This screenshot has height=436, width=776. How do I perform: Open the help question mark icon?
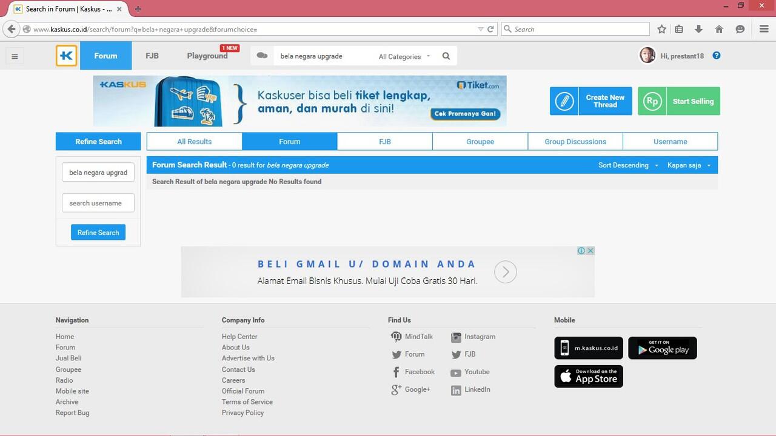(x=717, y=56)
